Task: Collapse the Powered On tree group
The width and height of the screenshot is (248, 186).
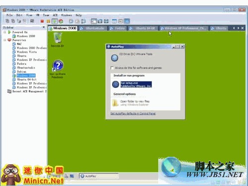Action: click(x=5, y=32)
